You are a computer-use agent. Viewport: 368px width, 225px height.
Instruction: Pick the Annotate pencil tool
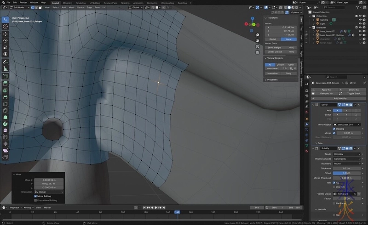5,62
